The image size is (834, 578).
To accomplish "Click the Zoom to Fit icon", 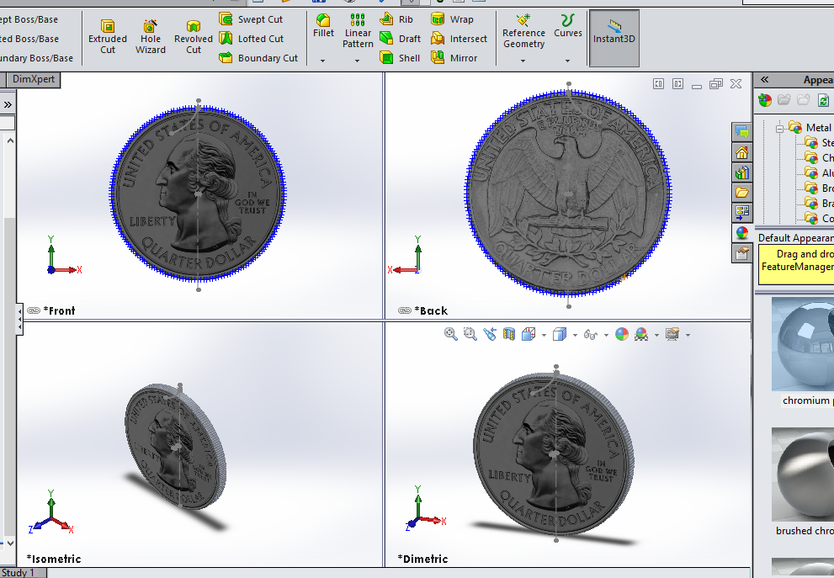I will (450, 334).
